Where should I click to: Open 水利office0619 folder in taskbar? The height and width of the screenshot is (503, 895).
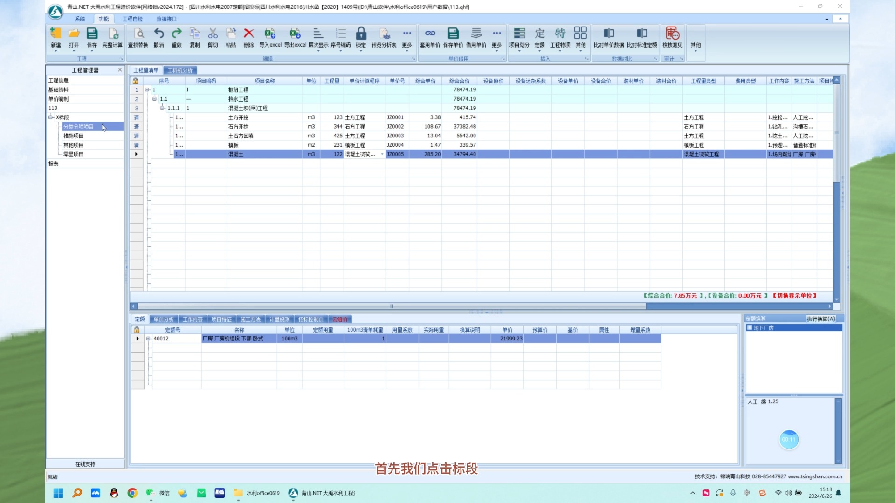[256, 493]
